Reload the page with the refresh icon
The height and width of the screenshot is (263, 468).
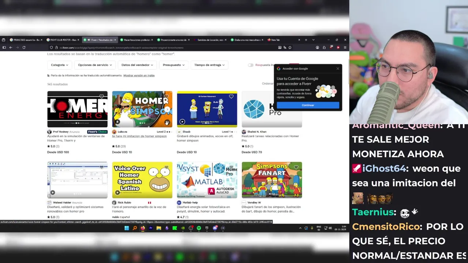point(24,47)
